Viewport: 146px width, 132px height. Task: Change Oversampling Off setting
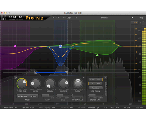pyautogui.click(x=53, y=108)
